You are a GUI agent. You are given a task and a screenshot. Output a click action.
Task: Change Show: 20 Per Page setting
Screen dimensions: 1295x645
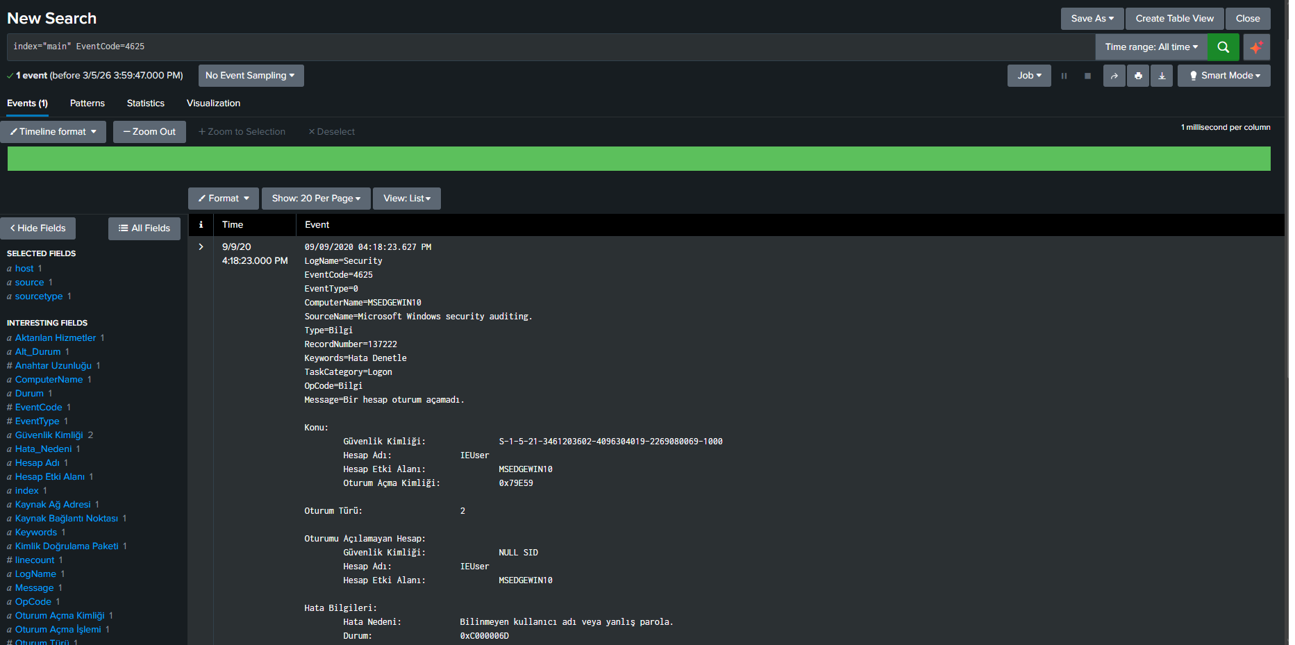[x=316, y=199]
